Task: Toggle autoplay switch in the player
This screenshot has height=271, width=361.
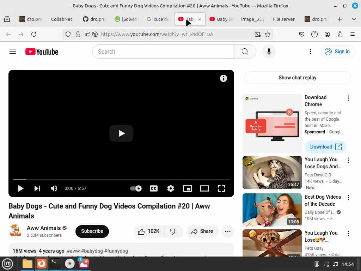Action: (136, 188)
